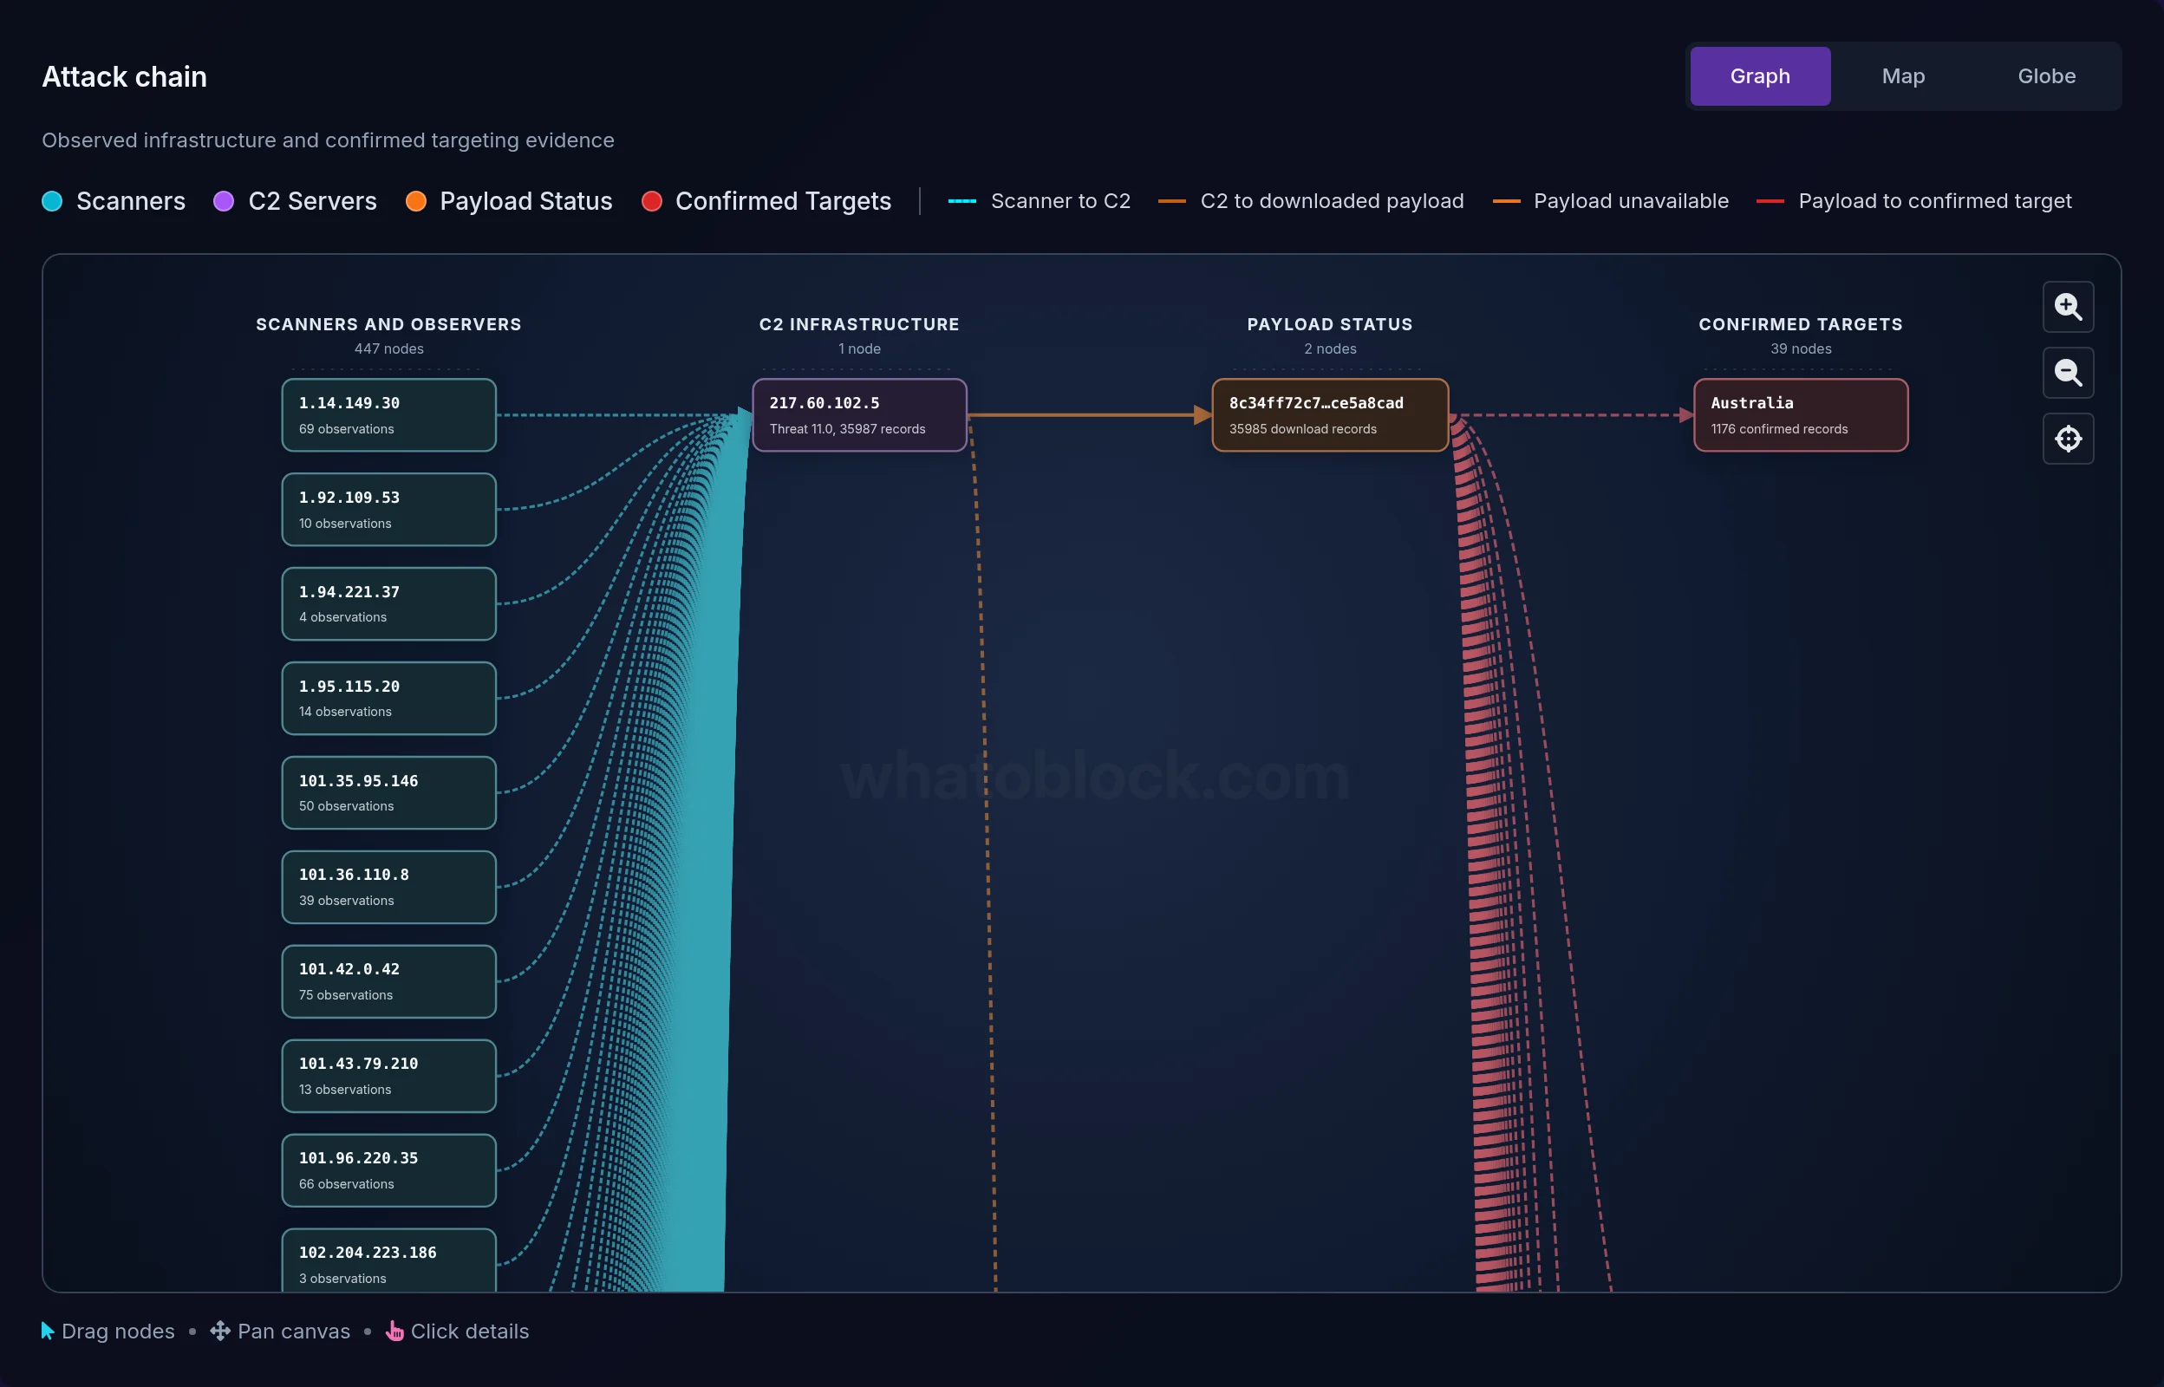
Task: Select scanner node 1.92.109.53
Action: pos(389,510)
